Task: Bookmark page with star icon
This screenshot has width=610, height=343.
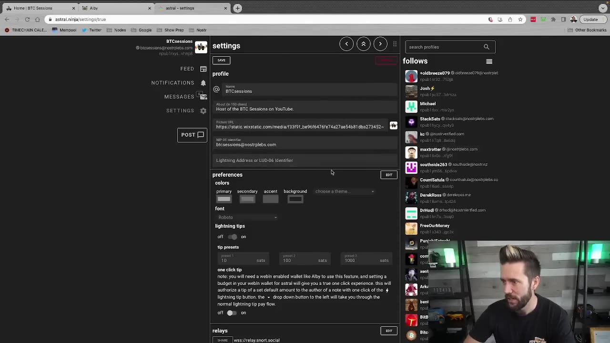Action: [520, 20]
